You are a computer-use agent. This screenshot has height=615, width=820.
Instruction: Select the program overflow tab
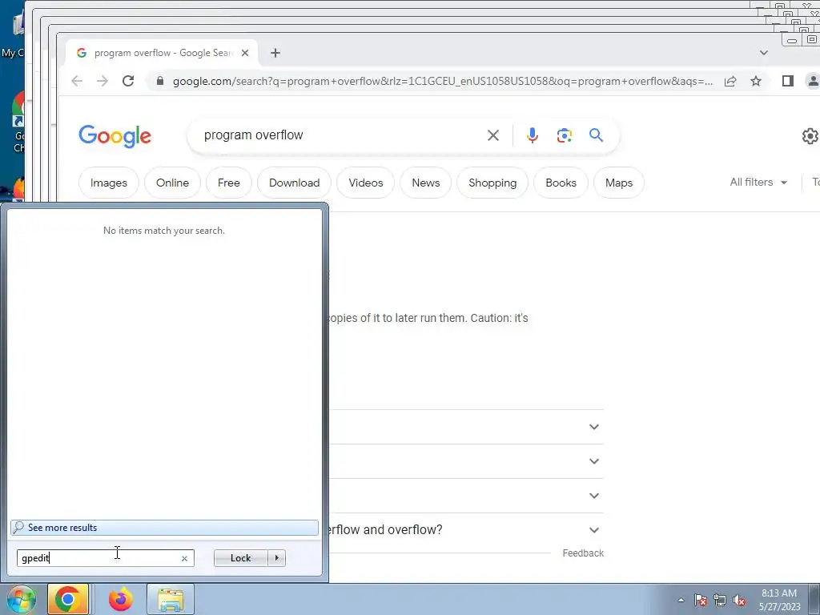162,53
